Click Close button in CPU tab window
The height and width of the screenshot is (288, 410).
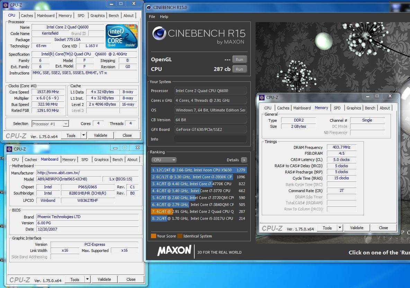tap(127, 135)
